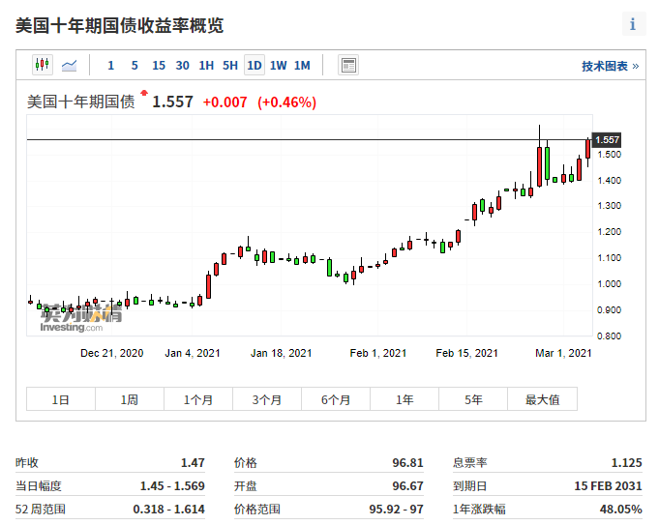Click the 当日幅度 value 1.45 - 1.569
Image resolution: width=659 pixels, height=525 pixels.
point(172,486)
